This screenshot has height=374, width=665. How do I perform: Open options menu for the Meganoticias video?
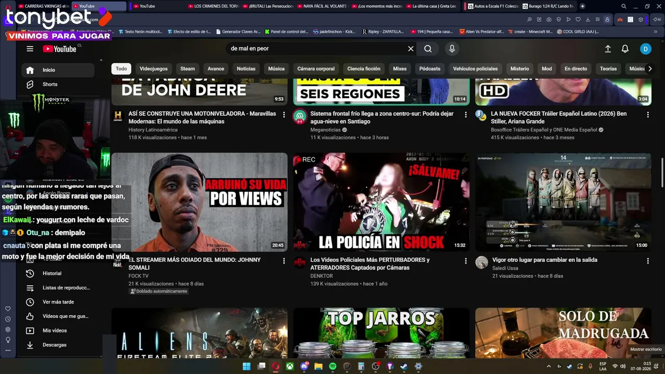click(x=465, y=114)
